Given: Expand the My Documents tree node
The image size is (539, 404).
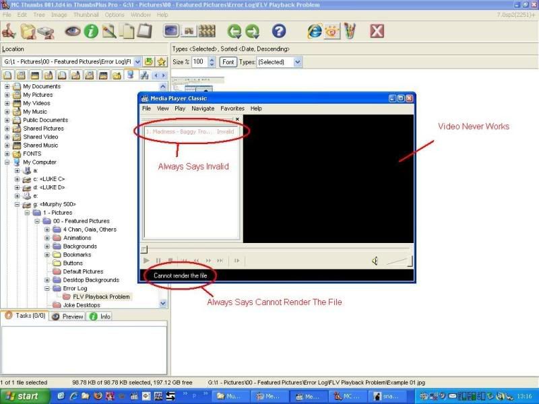Looking at the screenshot, I should pos(7,86).
